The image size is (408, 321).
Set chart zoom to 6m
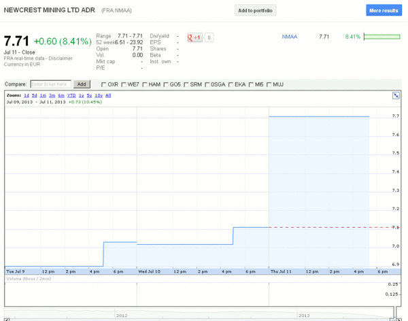61,95
